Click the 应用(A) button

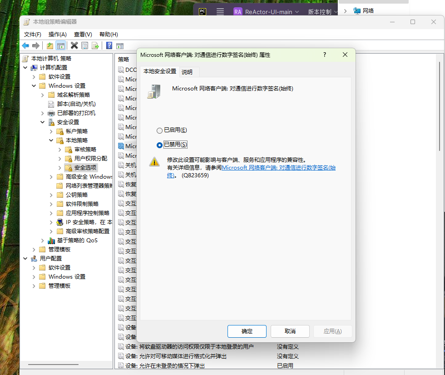tap(332, 331)
